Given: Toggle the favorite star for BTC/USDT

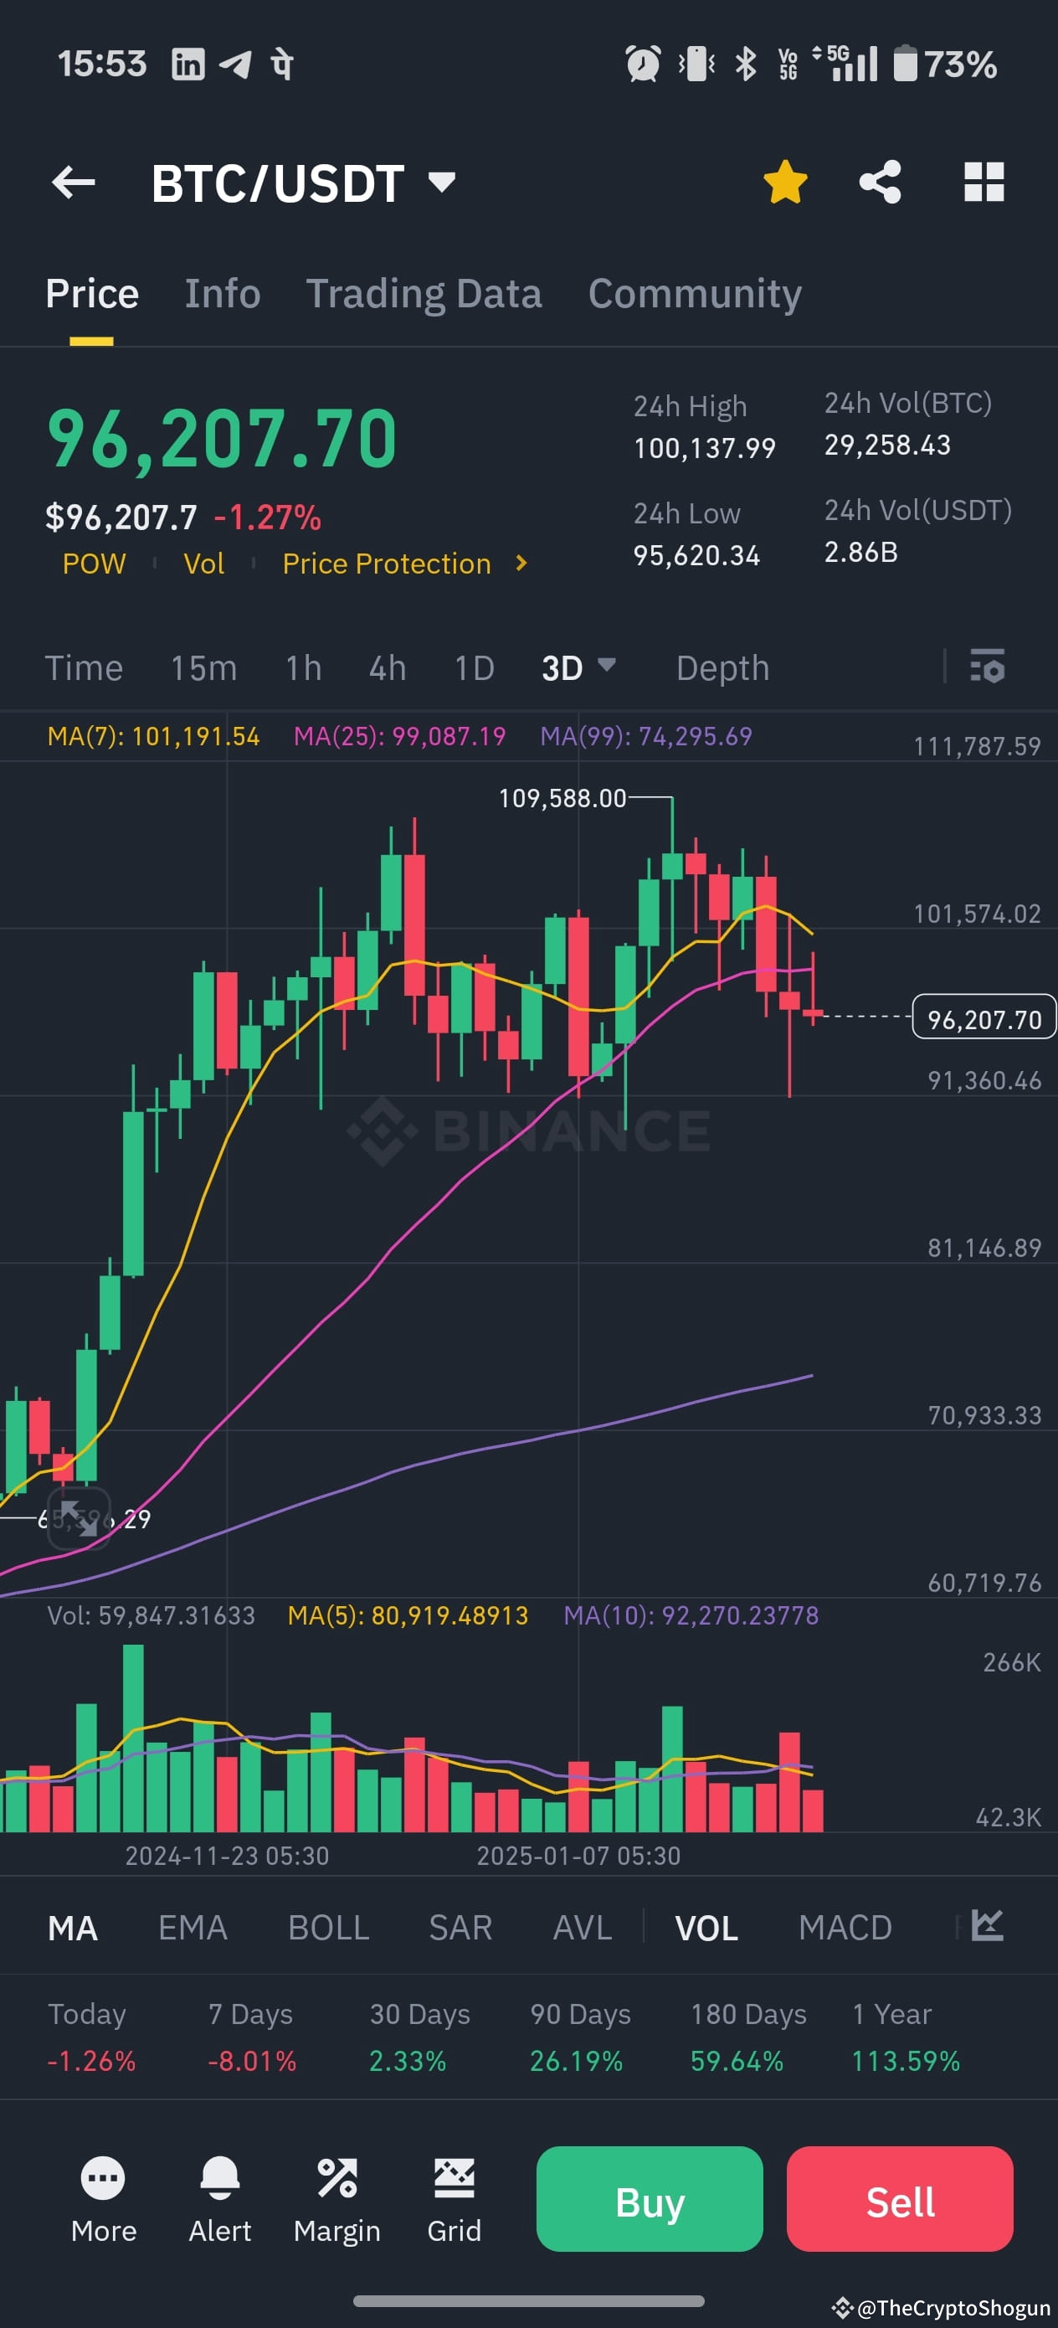Looking at the screenshot, I should [785, 182].
